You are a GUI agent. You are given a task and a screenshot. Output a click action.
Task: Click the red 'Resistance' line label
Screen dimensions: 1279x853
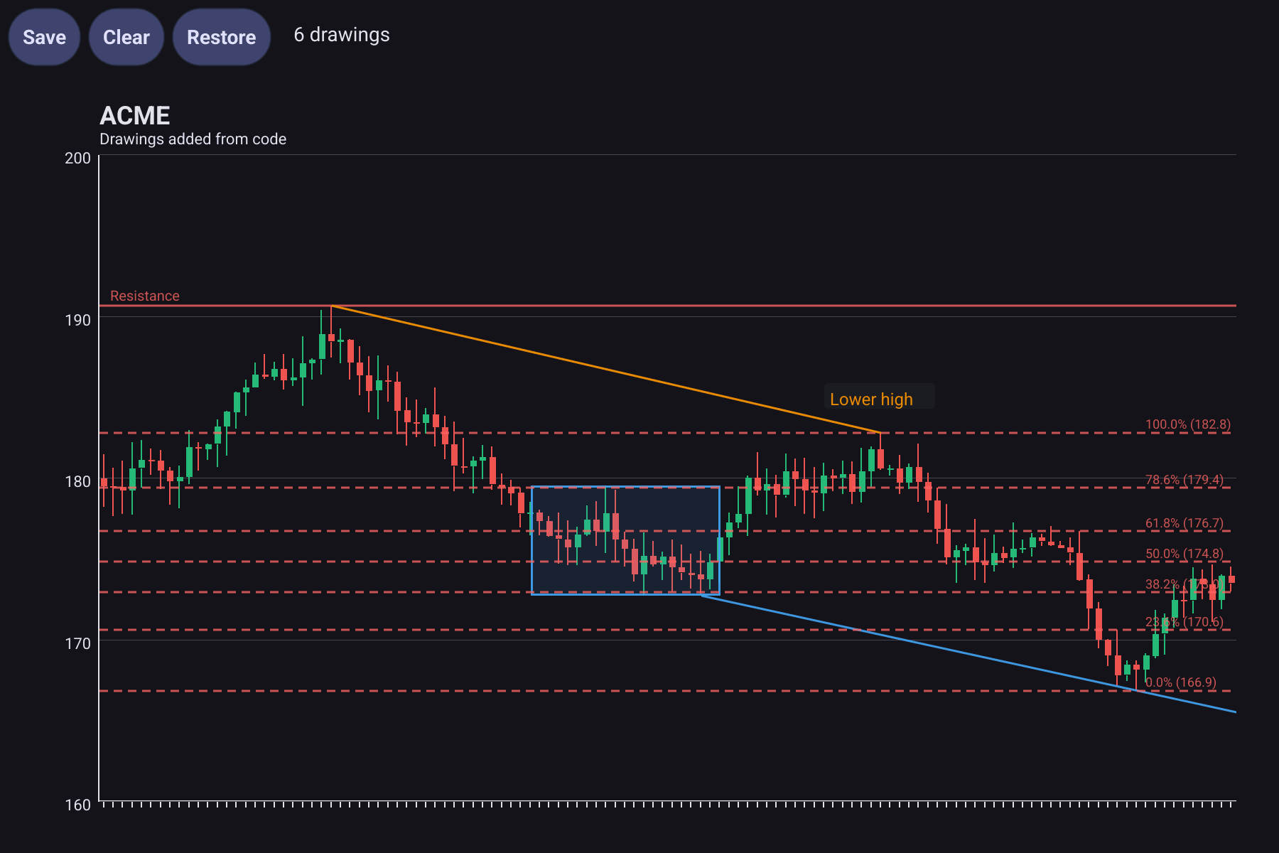[x=145, y=296]
